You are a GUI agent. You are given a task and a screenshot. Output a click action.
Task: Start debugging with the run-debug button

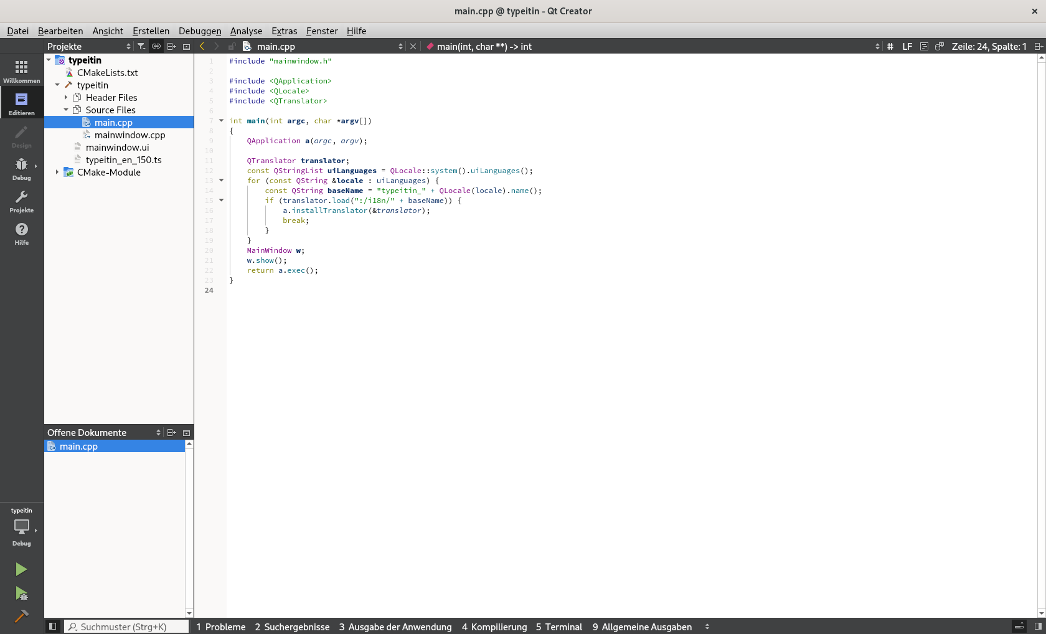point(21,594)
